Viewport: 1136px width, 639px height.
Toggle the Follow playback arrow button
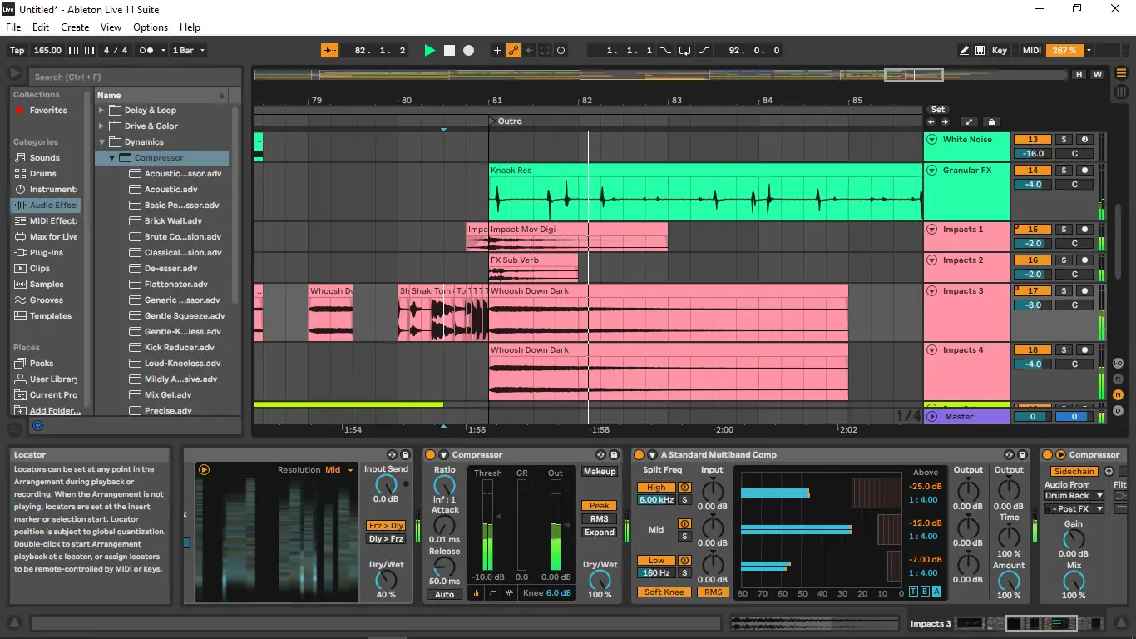coord(330,51)
